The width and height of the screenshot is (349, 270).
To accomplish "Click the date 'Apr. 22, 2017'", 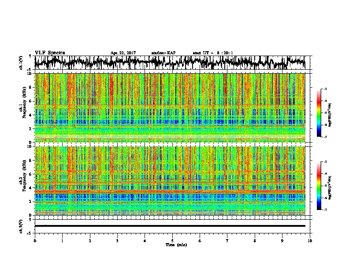I will click(123, 53).
